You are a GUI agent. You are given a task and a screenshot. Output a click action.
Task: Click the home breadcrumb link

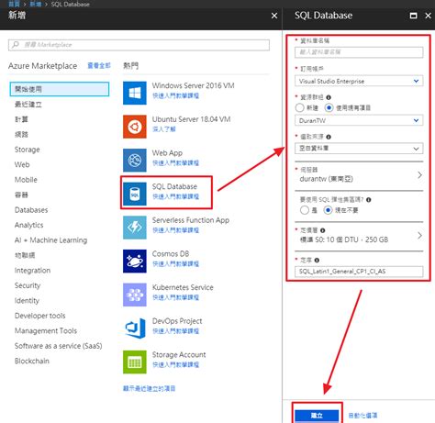[x=14, y=4]
